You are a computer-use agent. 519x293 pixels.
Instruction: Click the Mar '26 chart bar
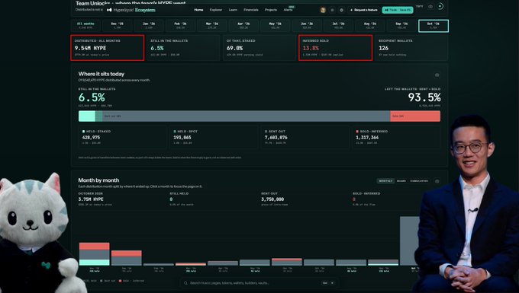point(190,264)
